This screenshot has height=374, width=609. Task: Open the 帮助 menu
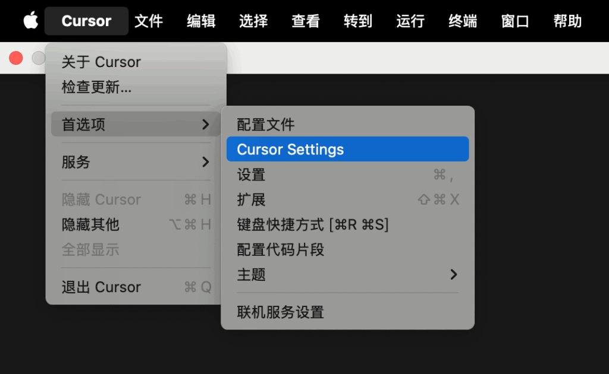[567, 21]
